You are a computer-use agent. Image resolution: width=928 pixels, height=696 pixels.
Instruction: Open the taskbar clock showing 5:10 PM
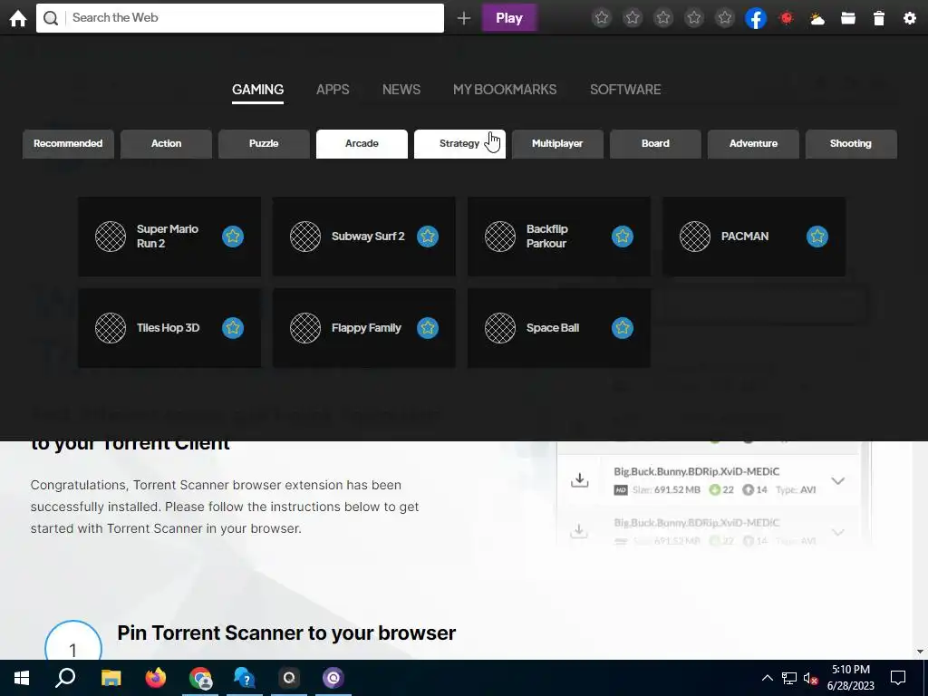pos(850,678)
